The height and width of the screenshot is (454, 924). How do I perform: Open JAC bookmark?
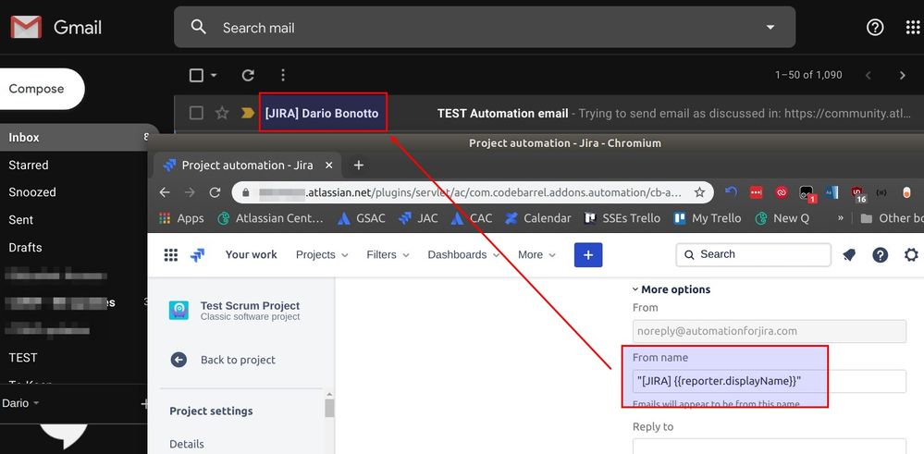pos(418,218)
